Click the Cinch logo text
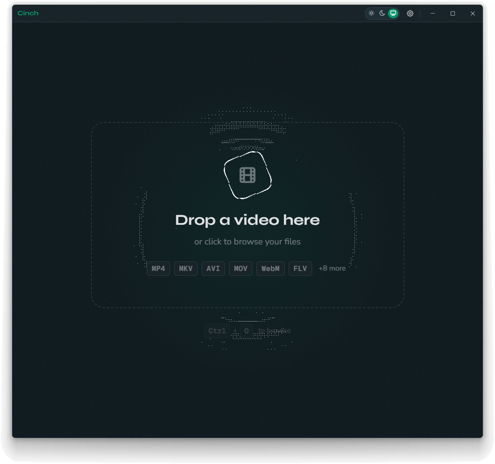 coord(28,13)
